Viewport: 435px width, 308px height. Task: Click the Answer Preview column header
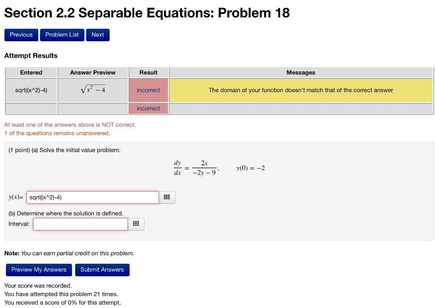tap(93, 72)
